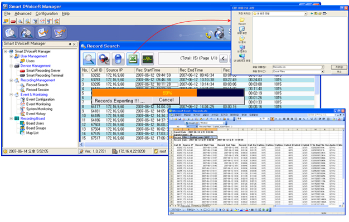The height and width of the screenshot is (222, 349).
Task: Click the help question mark in save dialog
Action: pos(342,8)
